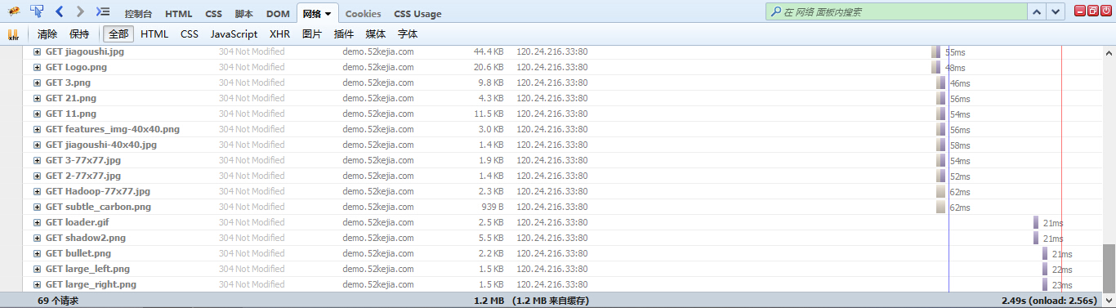Open the Cookies tab
This screenshot has width=1116, height=308.
pos(363,14)
